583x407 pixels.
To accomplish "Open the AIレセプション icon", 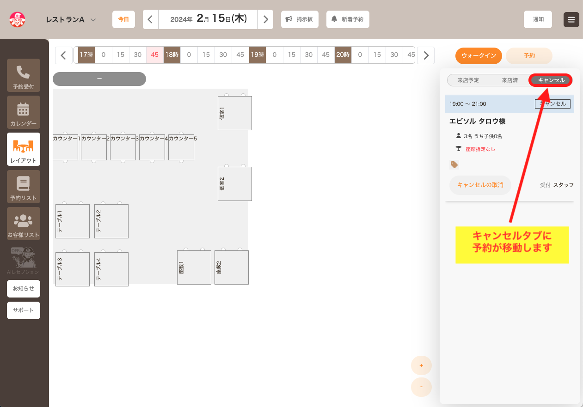I will pyautogui.click(x=23, y=261).
